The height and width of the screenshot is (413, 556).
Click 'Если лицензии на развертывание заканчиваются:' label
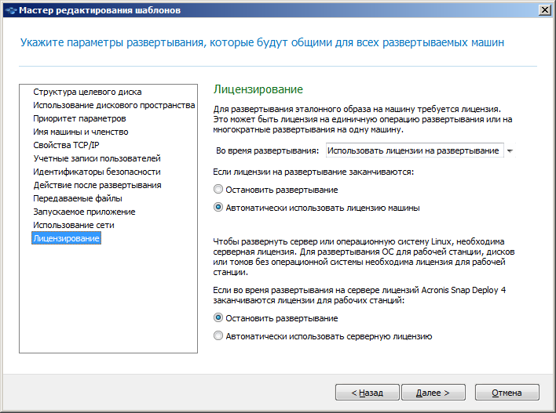[313, 172]
